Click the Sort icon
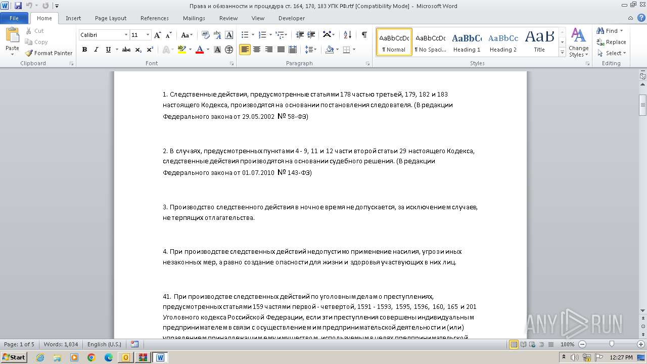647x364 pixels. click(x=347, y=35)
